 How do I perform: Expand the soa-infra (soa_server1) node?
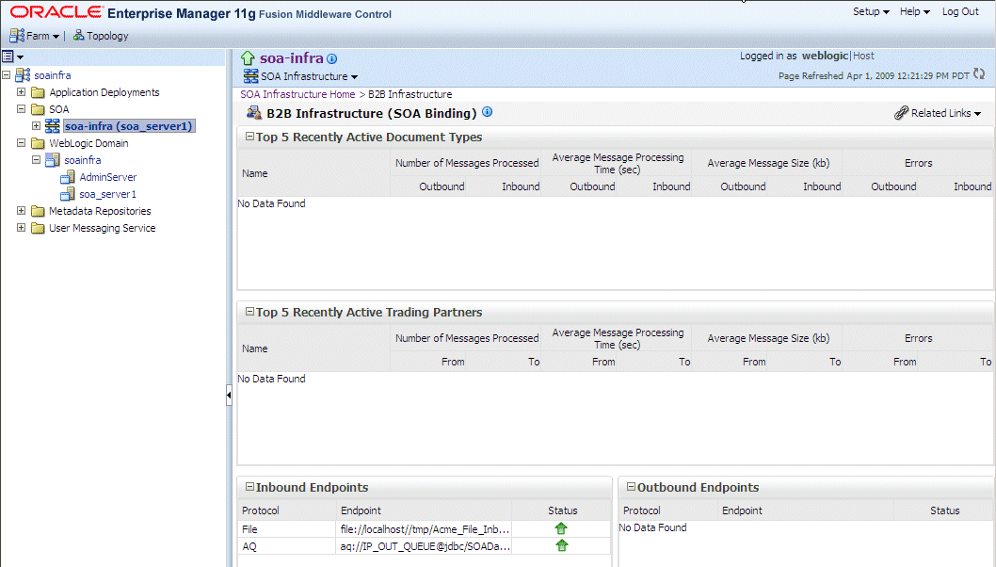(36, 126)
